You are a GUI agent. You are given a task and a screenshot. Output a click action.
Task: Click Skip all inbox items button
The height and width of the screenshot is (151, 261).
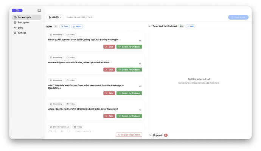129,135
